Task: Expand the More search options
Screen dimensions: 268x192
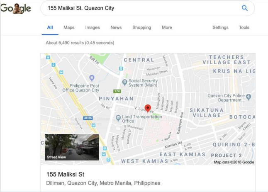Action: pos(167,27)
